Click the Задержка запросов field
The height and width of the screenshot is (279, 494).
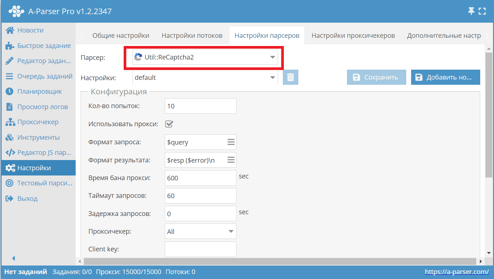coord(201,214)
